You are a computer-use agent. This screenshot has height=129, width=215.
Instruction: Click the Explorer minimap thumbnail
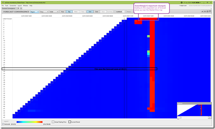[x=194, y=110]
